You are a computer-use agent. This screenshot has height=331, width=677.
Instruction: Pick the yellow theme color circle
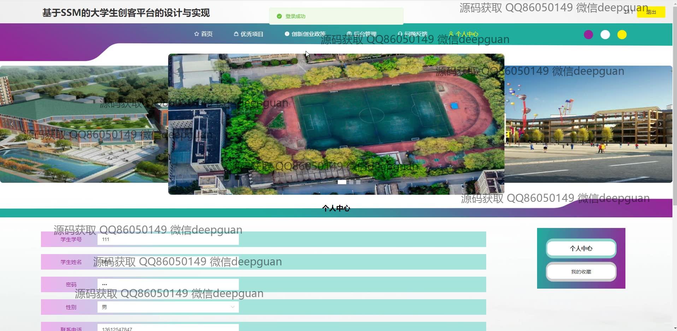[x=622, y=35]
